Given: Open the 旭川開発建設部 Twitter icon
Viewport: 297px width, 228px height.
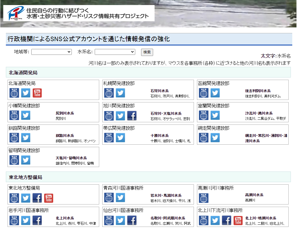Looking at the screenshot, I should 120,116.
